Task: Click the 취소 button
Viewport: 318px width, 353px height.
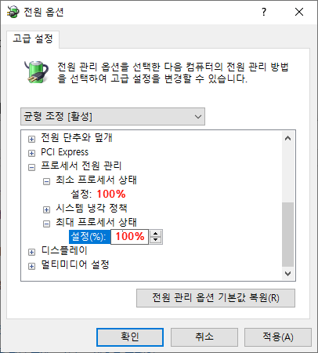Action: pos(204,337)
